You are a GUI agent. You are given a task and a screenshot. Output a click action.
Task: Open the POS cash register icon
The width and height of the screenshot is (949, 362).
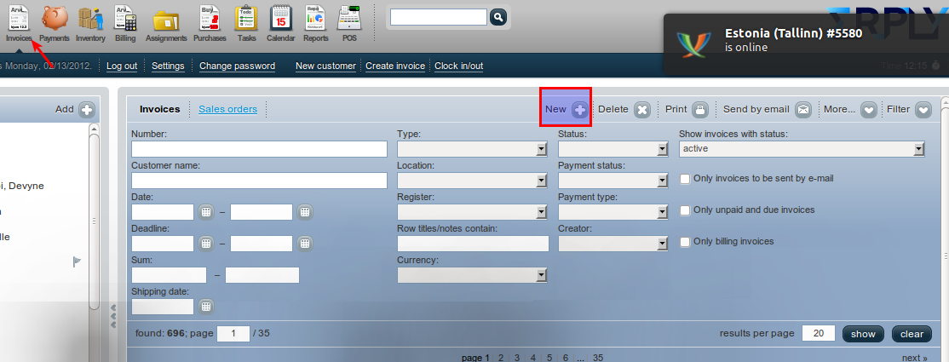tap(349, 23)
